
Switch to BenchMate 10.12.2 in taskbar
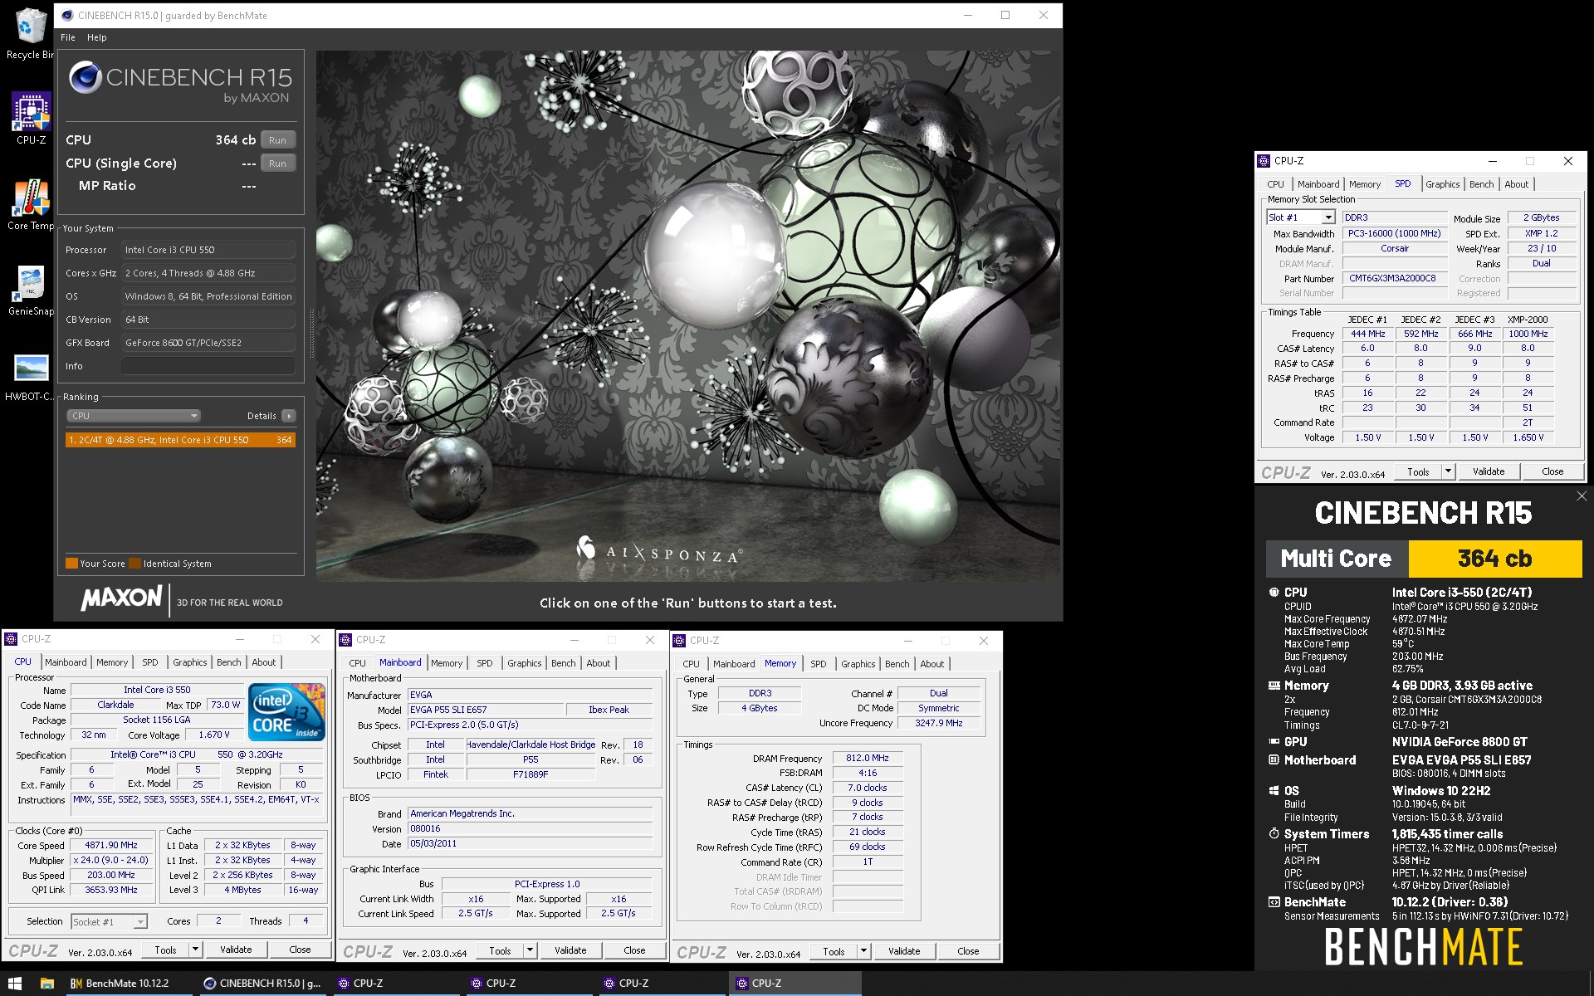[129, 984]
